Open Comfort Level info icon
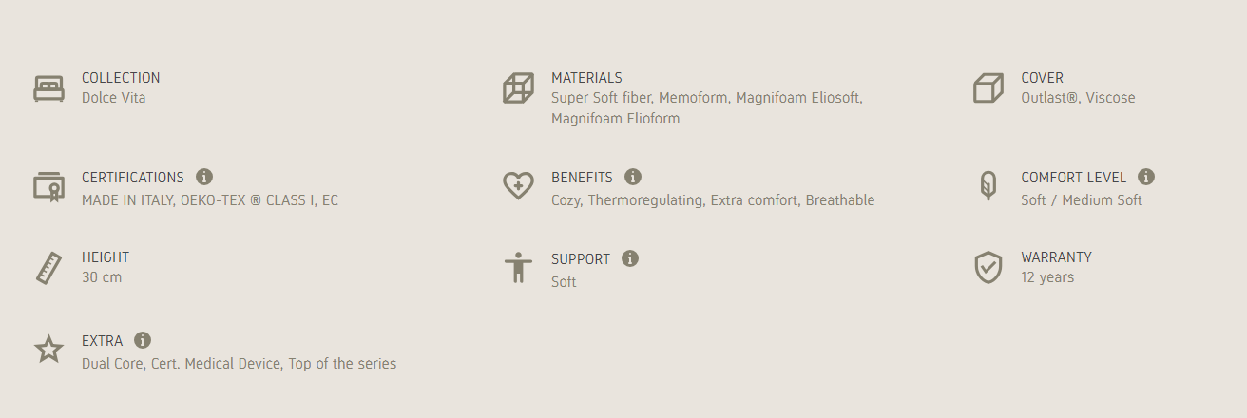 point(1146,177)
